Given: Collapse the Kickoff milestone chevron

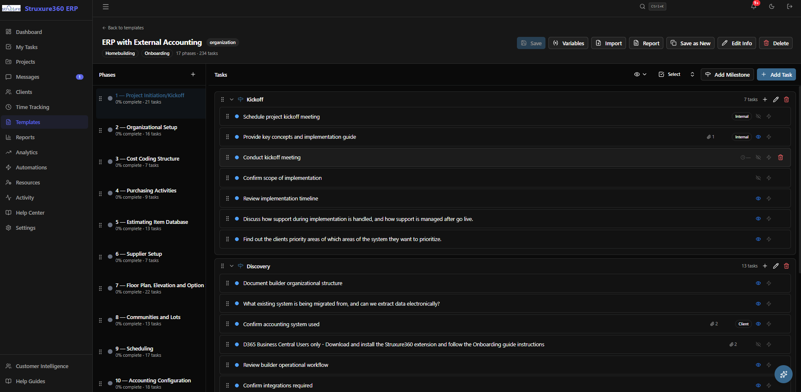Looking at the screenshot, I should click(x=232, y=99).
